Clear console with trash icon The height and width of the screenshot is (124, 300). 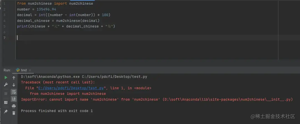14,113
